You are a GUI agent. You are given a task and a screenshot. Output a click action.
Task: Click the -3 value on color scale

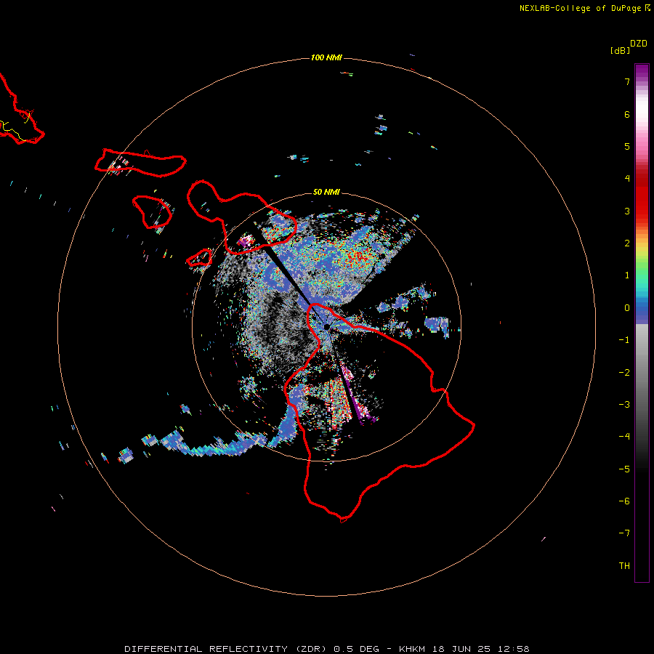tap(624, 405)
